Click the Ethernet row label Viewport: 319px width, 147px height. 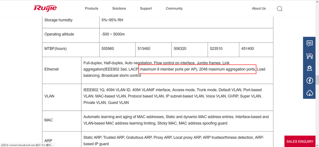[52, 69]
